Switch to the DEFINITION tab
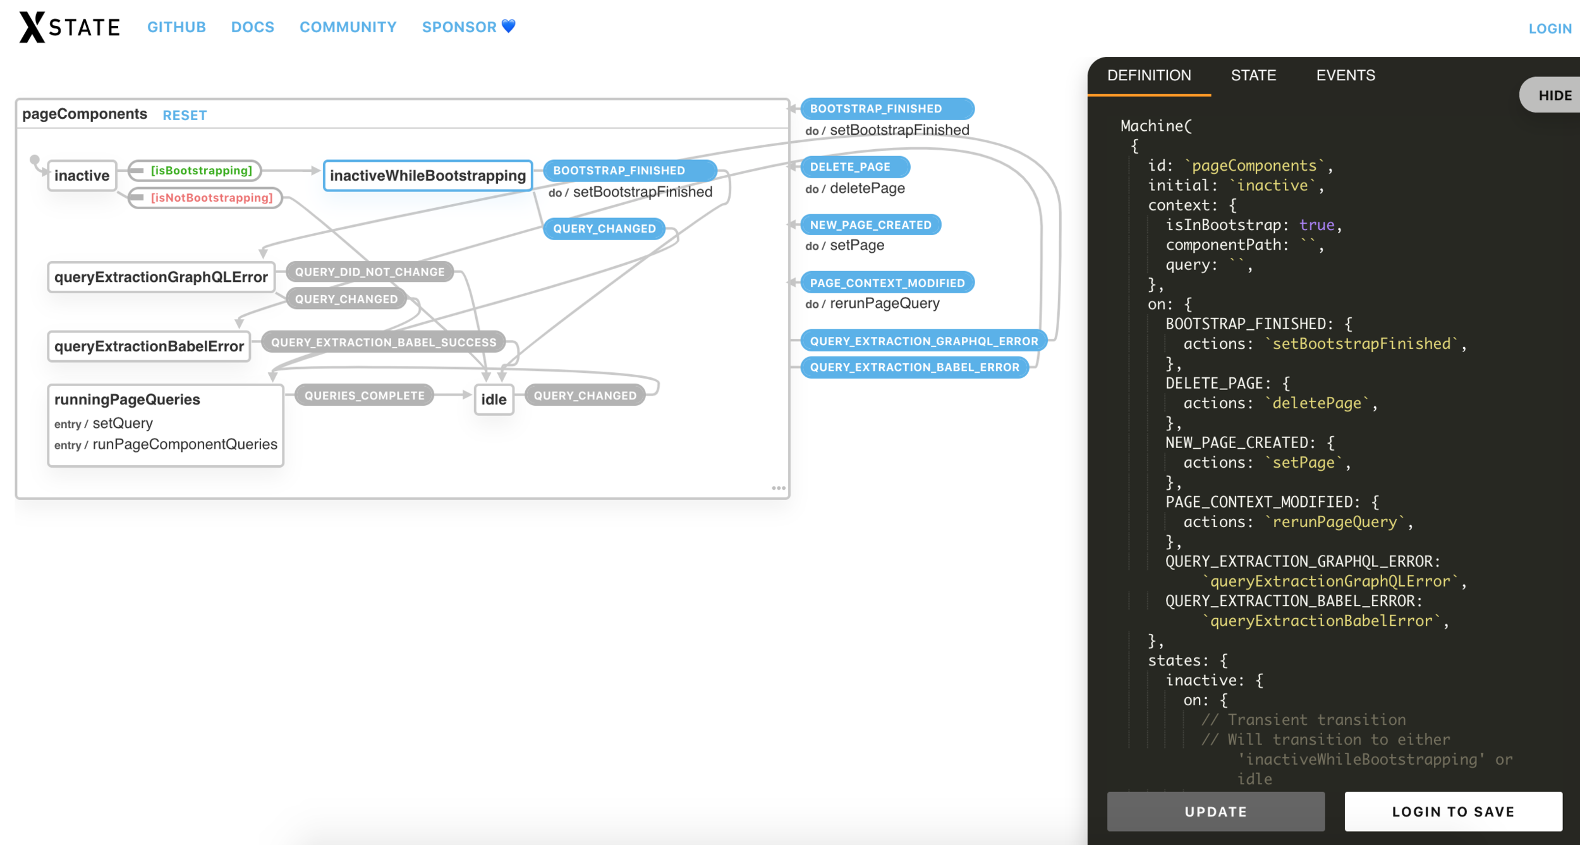This screenshot has width=1580, height=845. pyautogui.click(x=1148, y=76)
